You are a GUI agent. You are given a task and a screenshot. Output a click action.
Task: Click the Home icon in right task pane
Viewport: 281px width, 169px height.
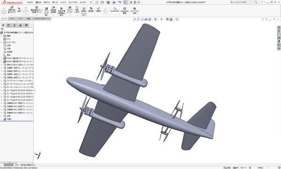pyautogui.click(x=279, y=28)
